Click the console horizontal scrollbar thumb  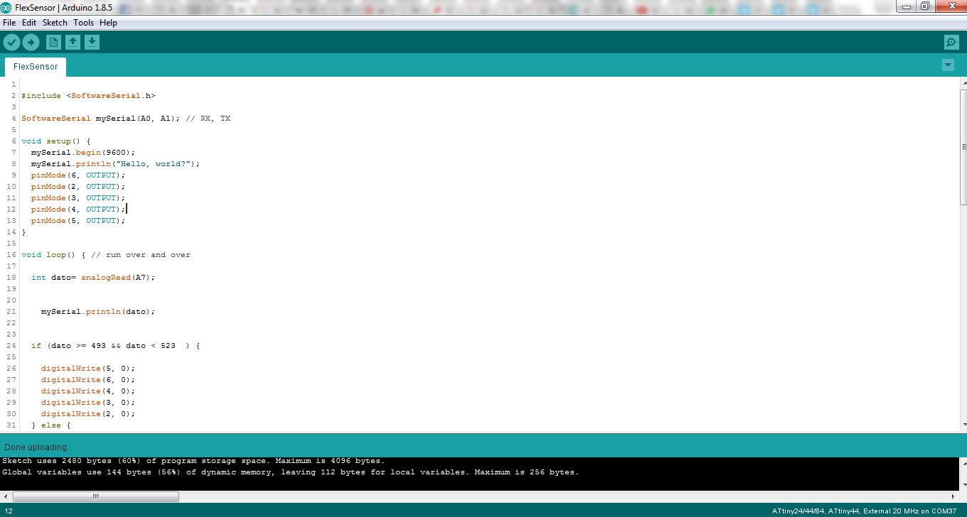point(96,497)
